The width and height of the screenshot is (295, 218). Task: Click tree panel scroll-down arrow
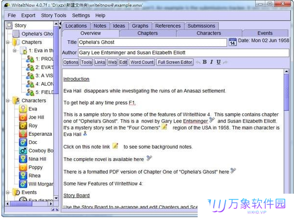click(56, 198)
